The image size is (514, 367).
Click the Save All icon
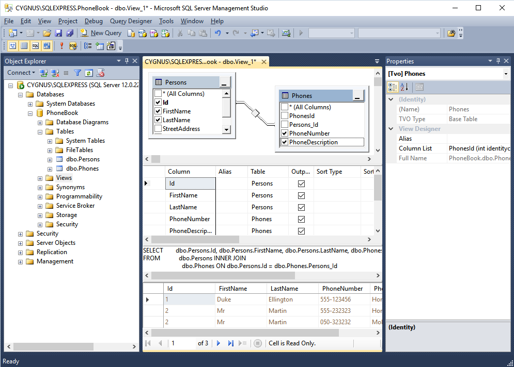[70, 33]
